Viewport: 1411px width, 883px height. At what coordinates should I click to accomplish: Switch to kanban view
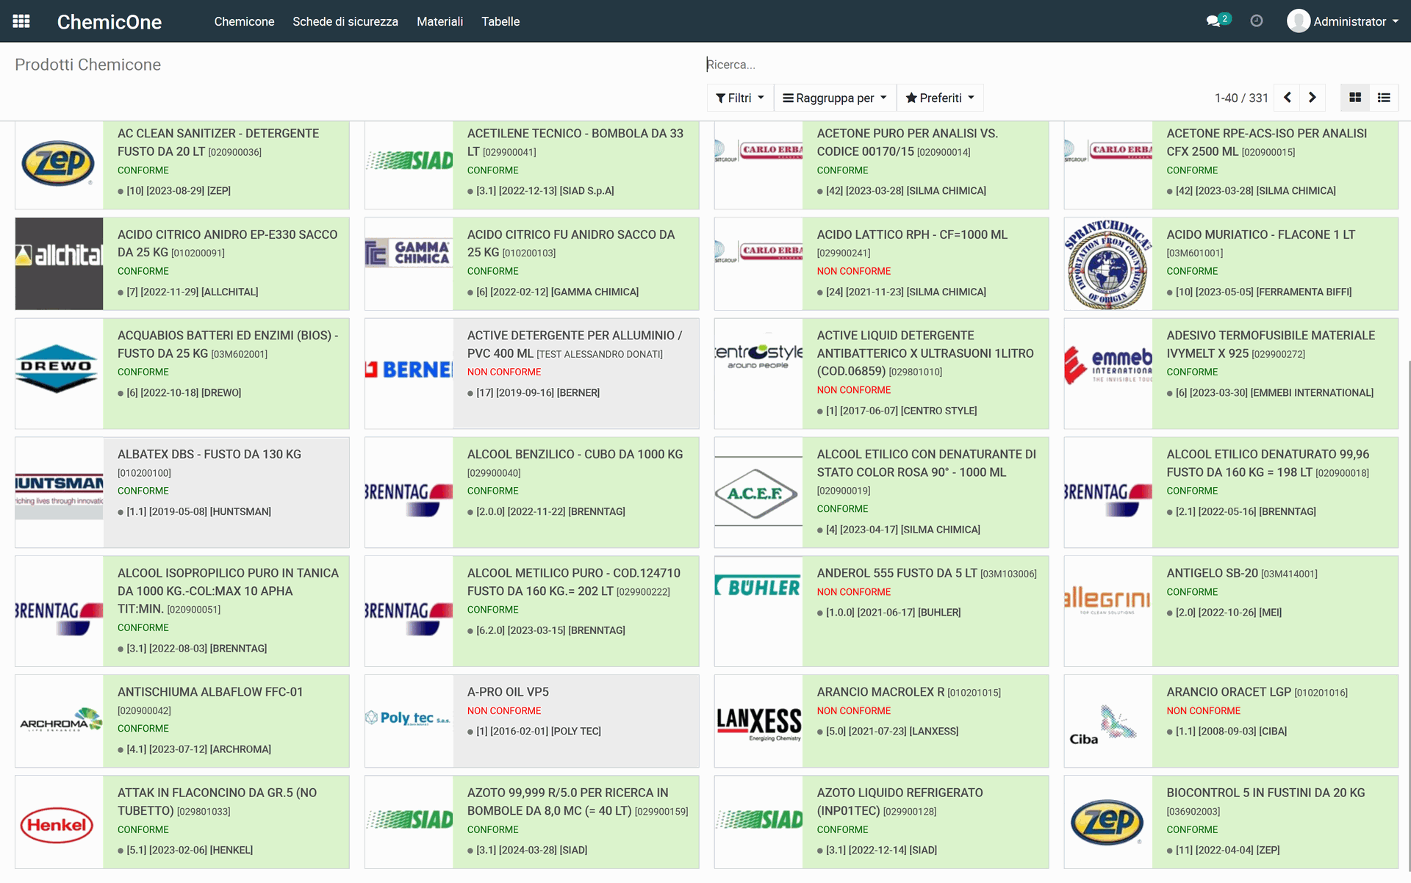coord(1355,98)
